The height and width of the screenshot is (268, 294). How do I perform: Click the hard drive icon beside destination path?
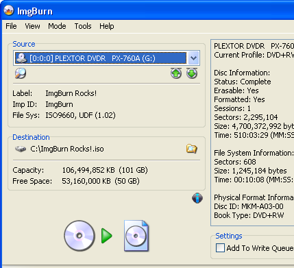21,149
